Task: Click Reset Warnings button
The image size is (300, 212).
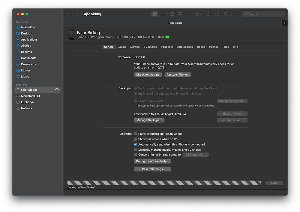Action: [152, 169]
